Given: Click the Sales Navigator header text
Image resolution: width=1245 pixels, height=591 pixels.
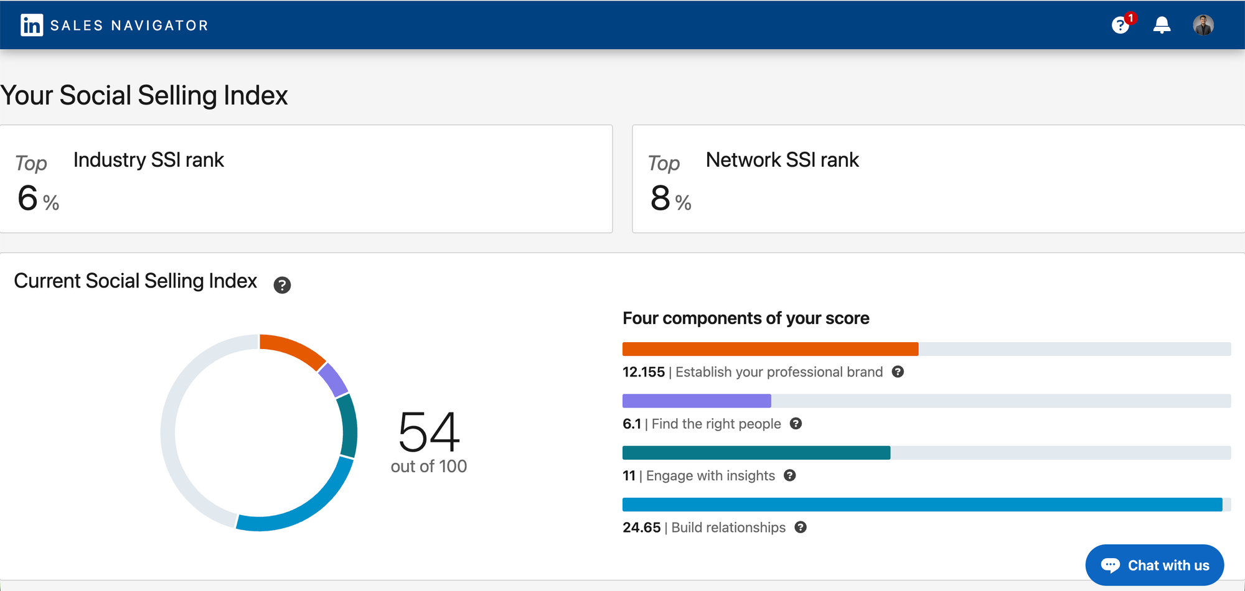Looking at the screenshot, I should click(x=129, y=26).
